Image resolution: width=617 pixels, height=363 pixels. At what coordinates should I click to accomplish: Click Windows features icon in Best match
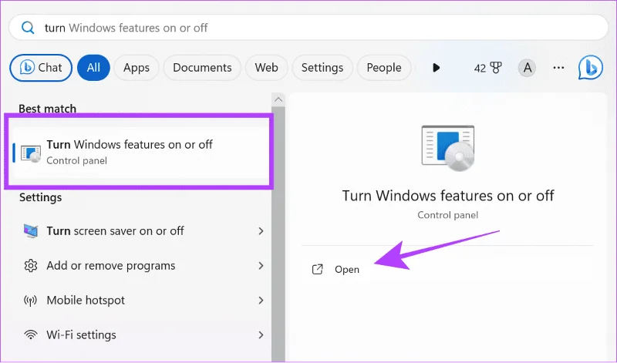[31, 153]
